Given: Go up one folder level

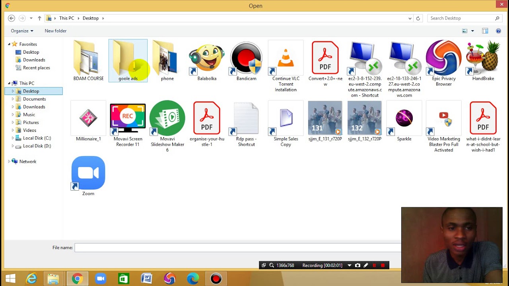Looking at the screenshot, I should pos(39,18).
